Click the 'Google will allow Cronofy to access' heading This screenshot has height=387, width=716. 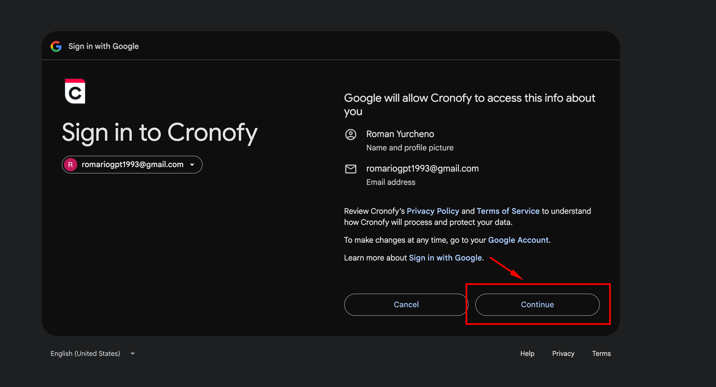pos(469,105)
